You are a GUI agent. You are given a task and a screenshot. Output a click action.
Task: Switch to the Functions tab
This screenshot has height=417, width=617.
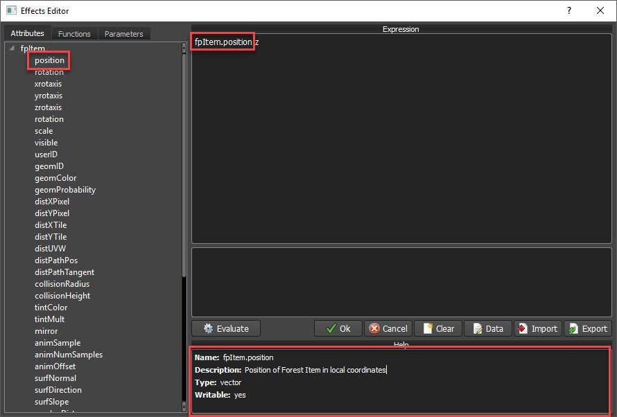point(74,33)
